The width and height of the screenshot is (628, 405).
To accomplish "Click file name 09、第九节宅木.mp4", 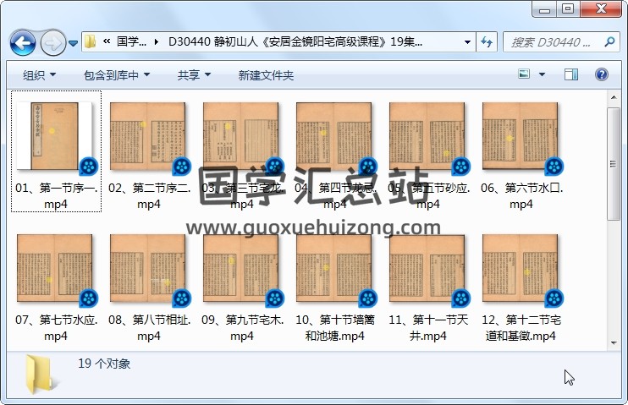I will [242, 328].
